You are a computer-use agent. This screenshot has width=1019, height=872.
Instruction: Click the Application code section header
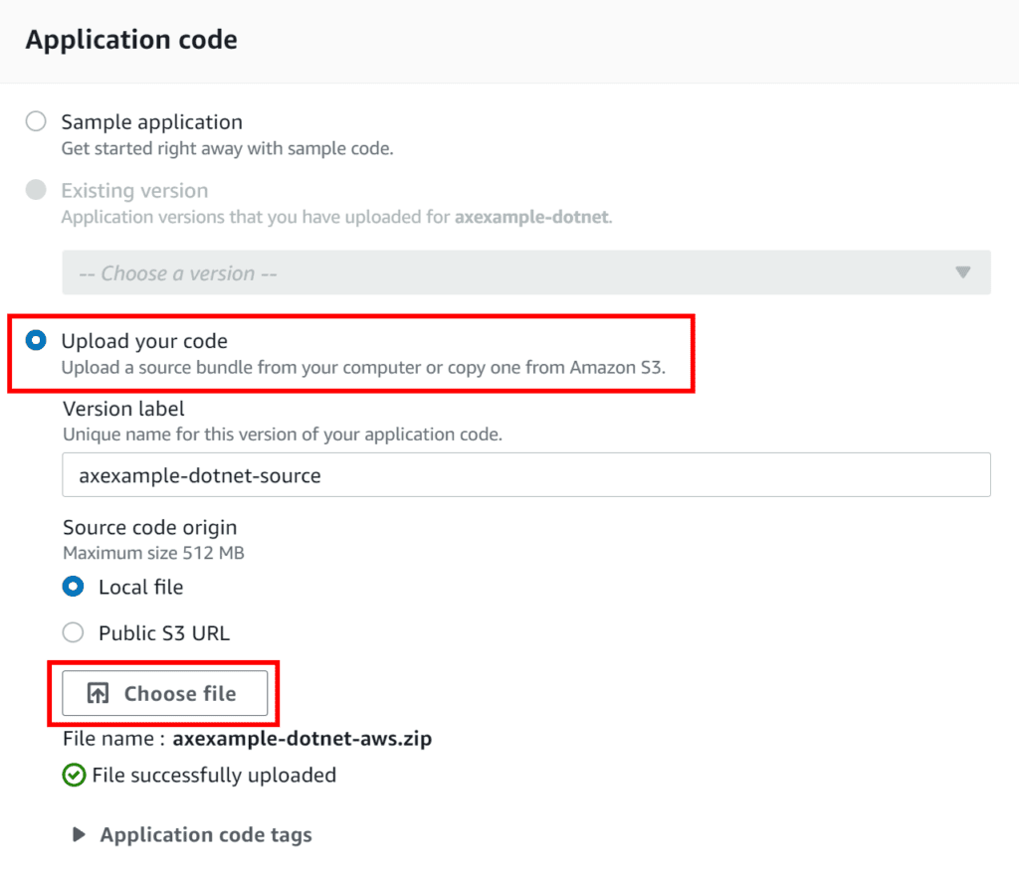click(130, 39)
